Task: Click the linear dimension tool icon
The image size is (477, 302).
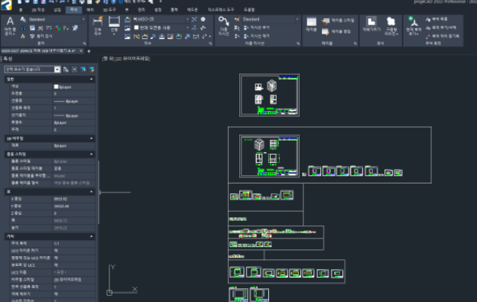Action: [114, 25]
